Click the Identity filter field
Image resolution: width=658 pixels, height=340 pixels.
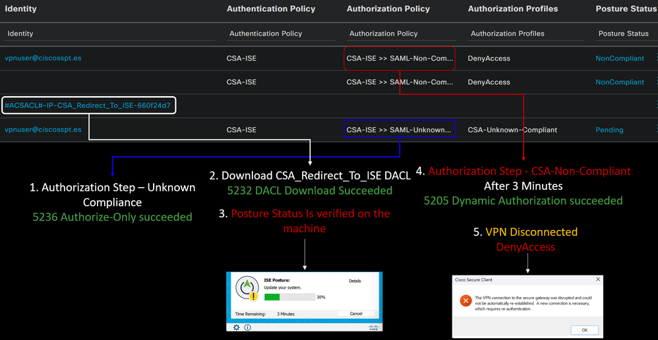pos(110,34)
